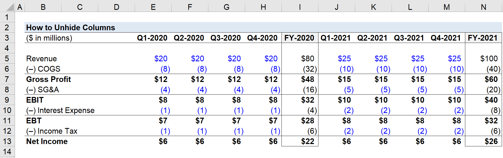Viewport: 503px width, 158px height.
Task: Select column header A
Action: coord(20,7)
